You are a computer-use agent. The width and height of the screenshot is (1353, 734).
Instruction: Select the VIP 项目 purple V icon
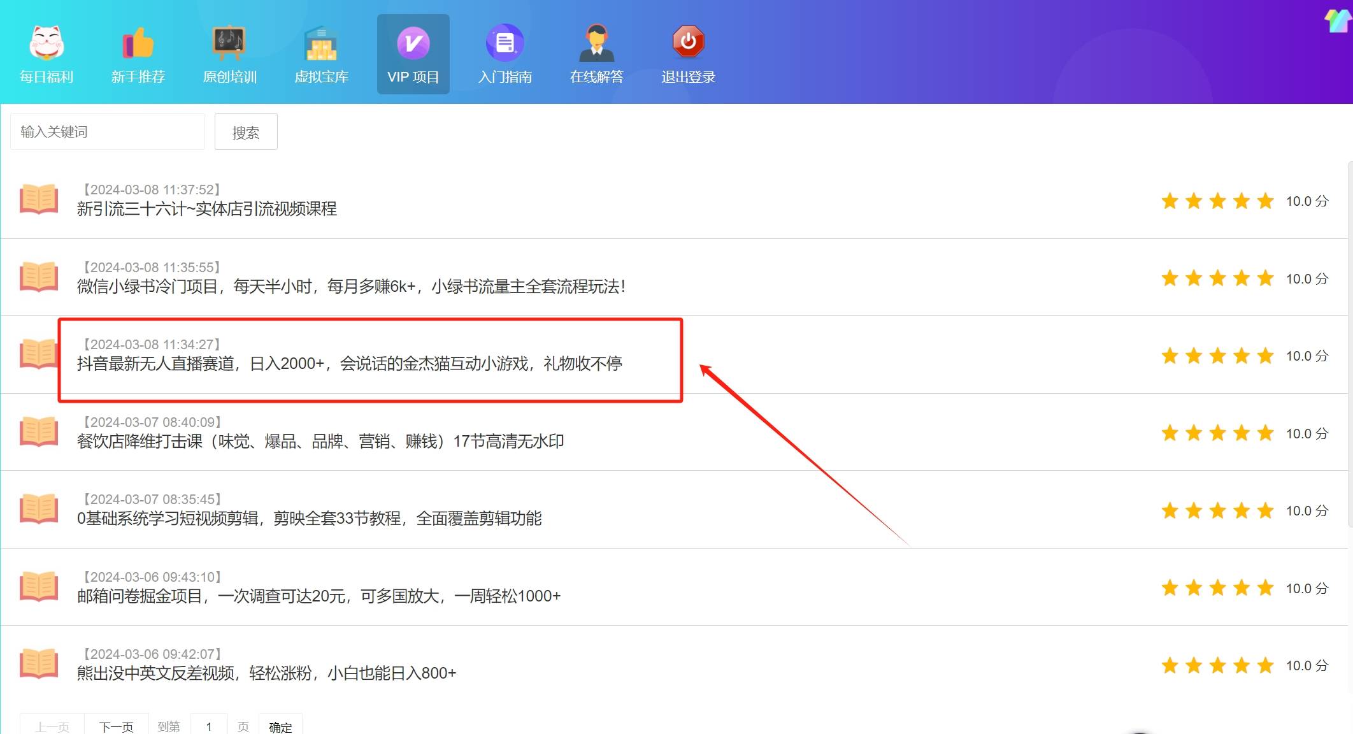[413, 43]
